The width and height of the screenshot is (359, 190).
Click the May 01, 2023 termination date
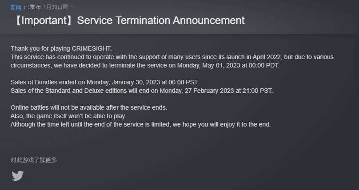[220, 65]
